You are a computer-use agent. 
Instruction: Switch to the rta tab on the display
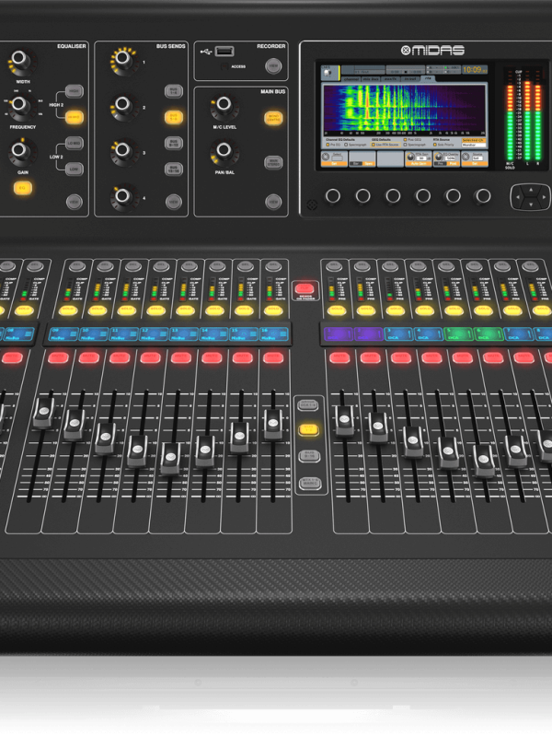428,78
